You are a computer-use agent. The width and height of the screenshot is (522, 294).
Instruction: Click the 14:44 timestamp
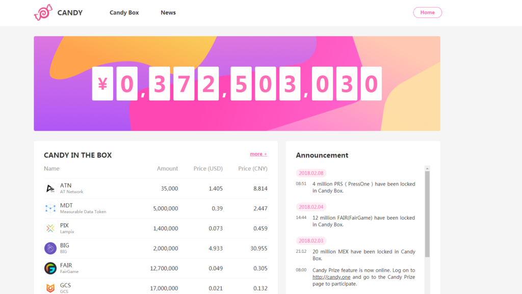coord(301,218)
